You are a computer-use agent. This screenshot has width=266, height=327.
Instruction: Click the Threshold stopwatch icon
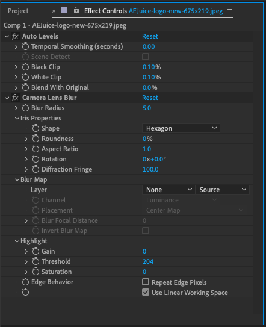[x=36, y=261]
